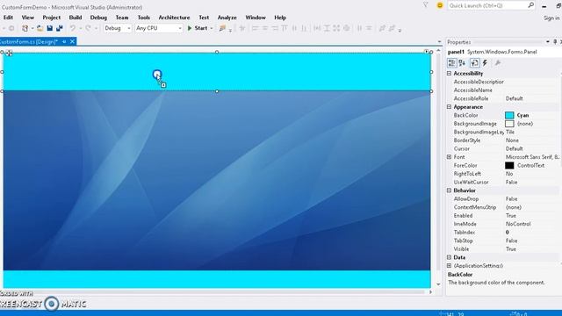Toggle auto-hide pin on Properties window
562x316 pixels.
pyautogui.click(x=555, y=42)
